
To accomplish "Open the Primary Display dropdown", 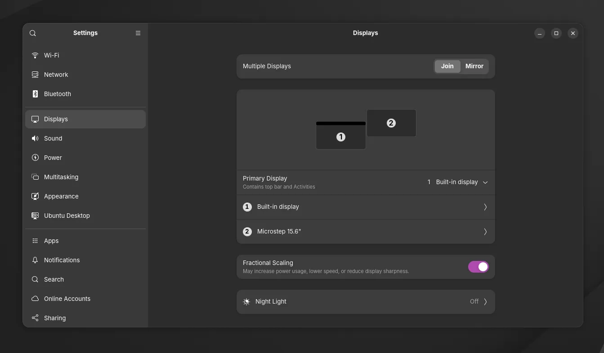I will (457, 182).
